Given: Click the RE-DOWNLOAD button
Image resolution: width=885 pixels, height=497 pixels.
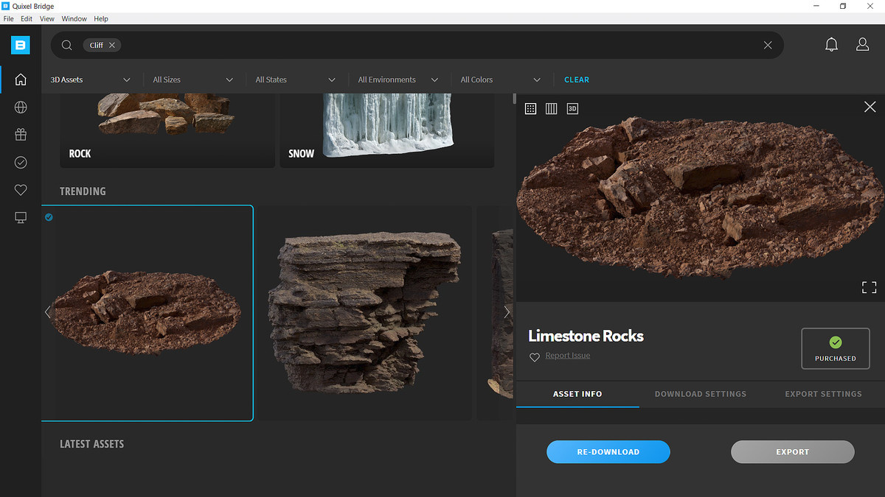Looking at the screenshot, I should pyautogui.click(x=608, y=452).
